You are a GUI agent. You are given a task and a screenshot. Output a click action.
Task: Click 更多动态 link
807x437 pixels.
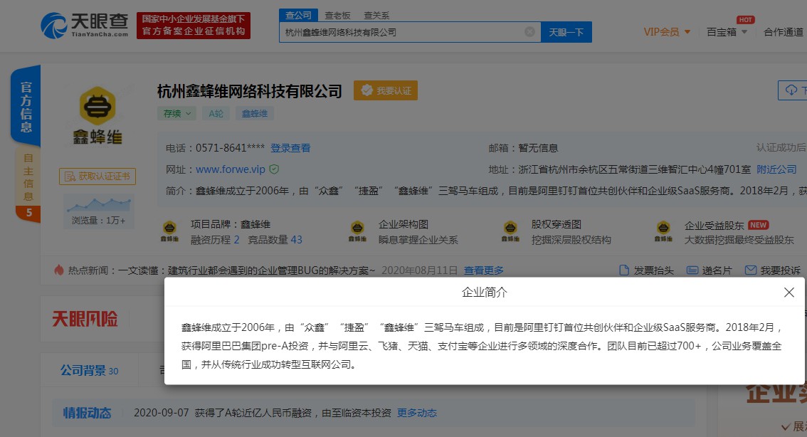417,413
